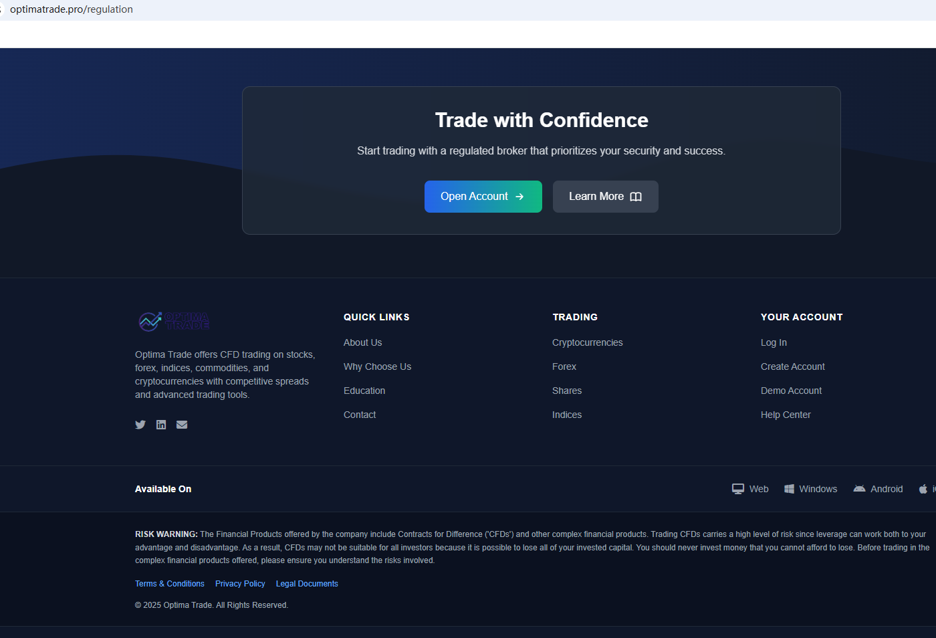
Task: Select the Web platform label
Action: point(759,489)
